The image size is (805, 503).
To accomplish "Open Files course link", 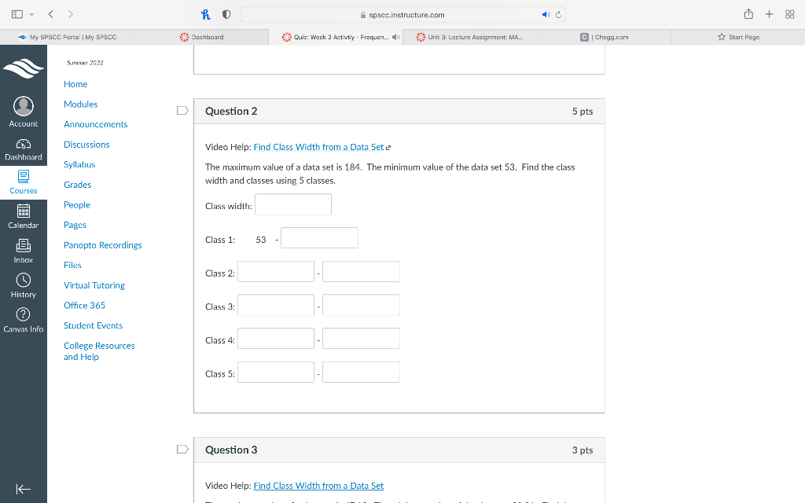I will coord(72,266).
